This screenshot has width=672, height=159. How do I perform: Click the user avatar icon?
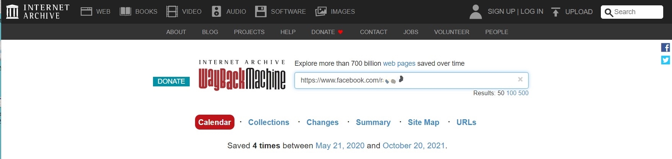[475, 11]
